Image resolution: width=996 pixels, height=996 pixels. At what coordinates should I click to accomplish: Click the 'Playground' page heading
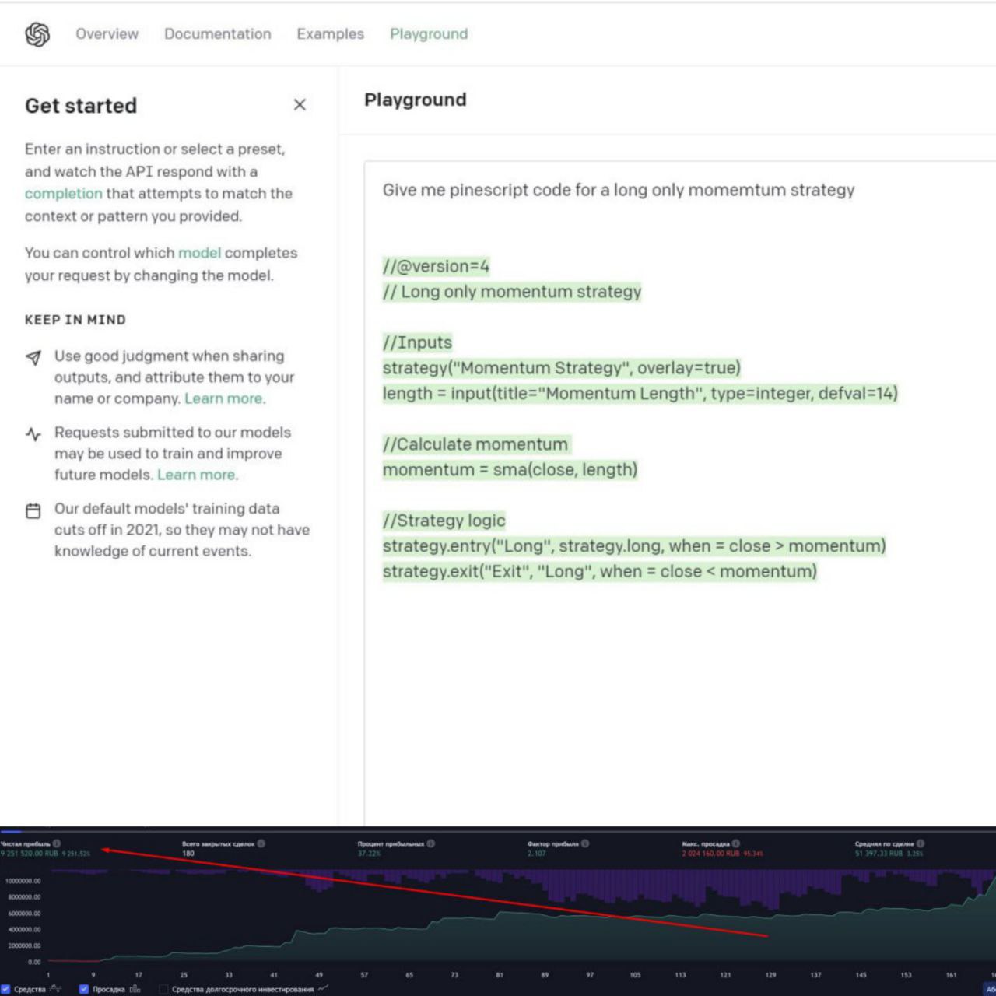point(416,100)
